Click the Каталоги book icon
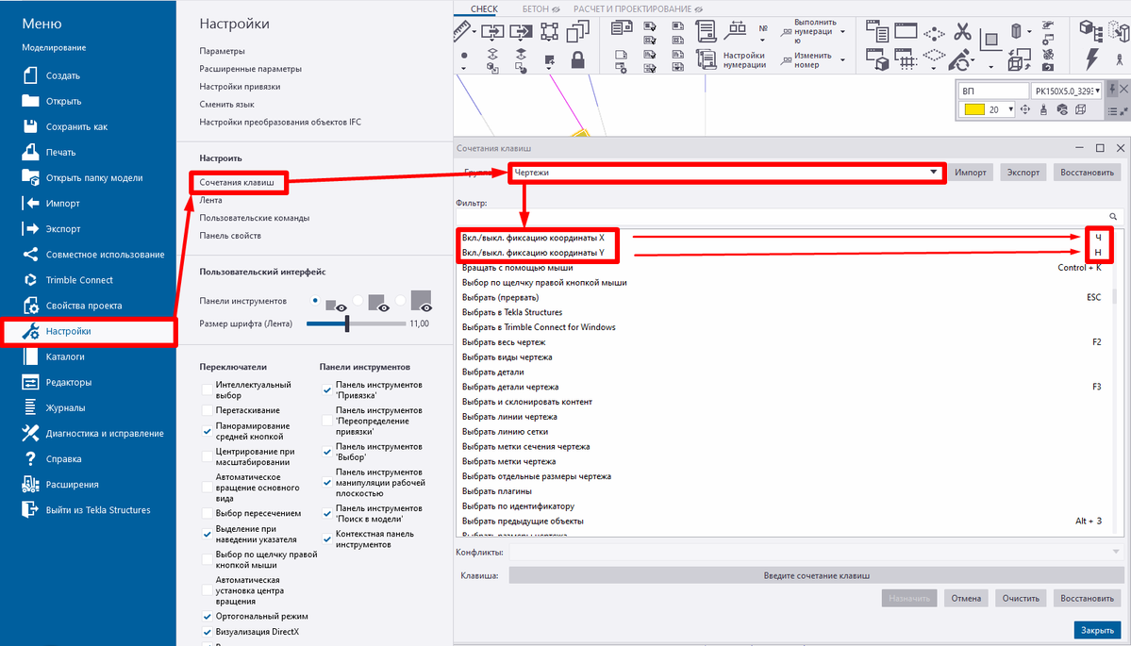 tap(30, 356)
